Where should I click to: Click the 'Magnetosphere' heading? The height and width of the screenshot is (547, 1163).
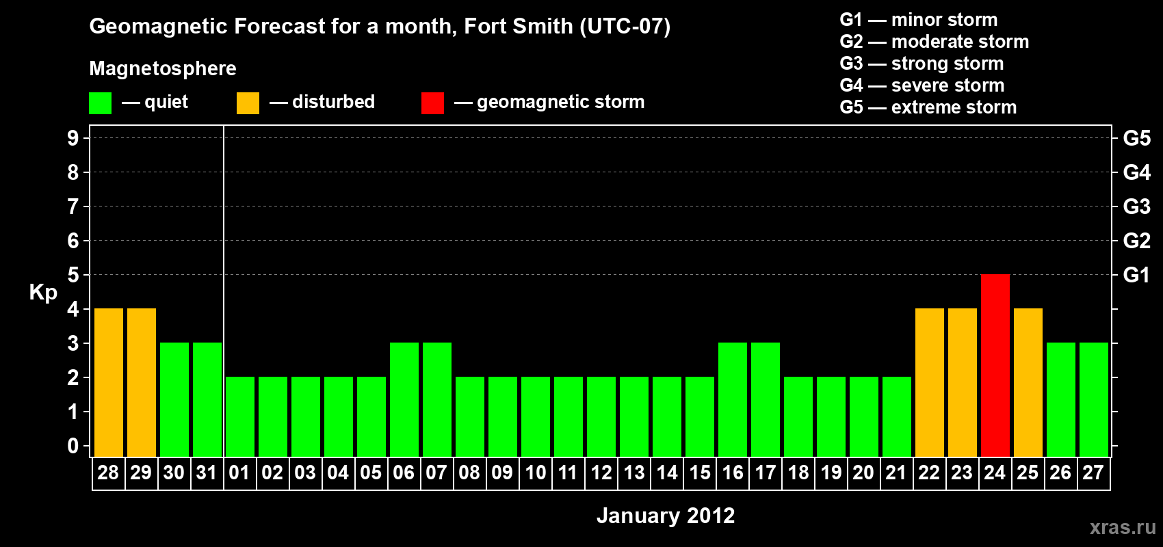pyautogui.click(x=163, y=69)
